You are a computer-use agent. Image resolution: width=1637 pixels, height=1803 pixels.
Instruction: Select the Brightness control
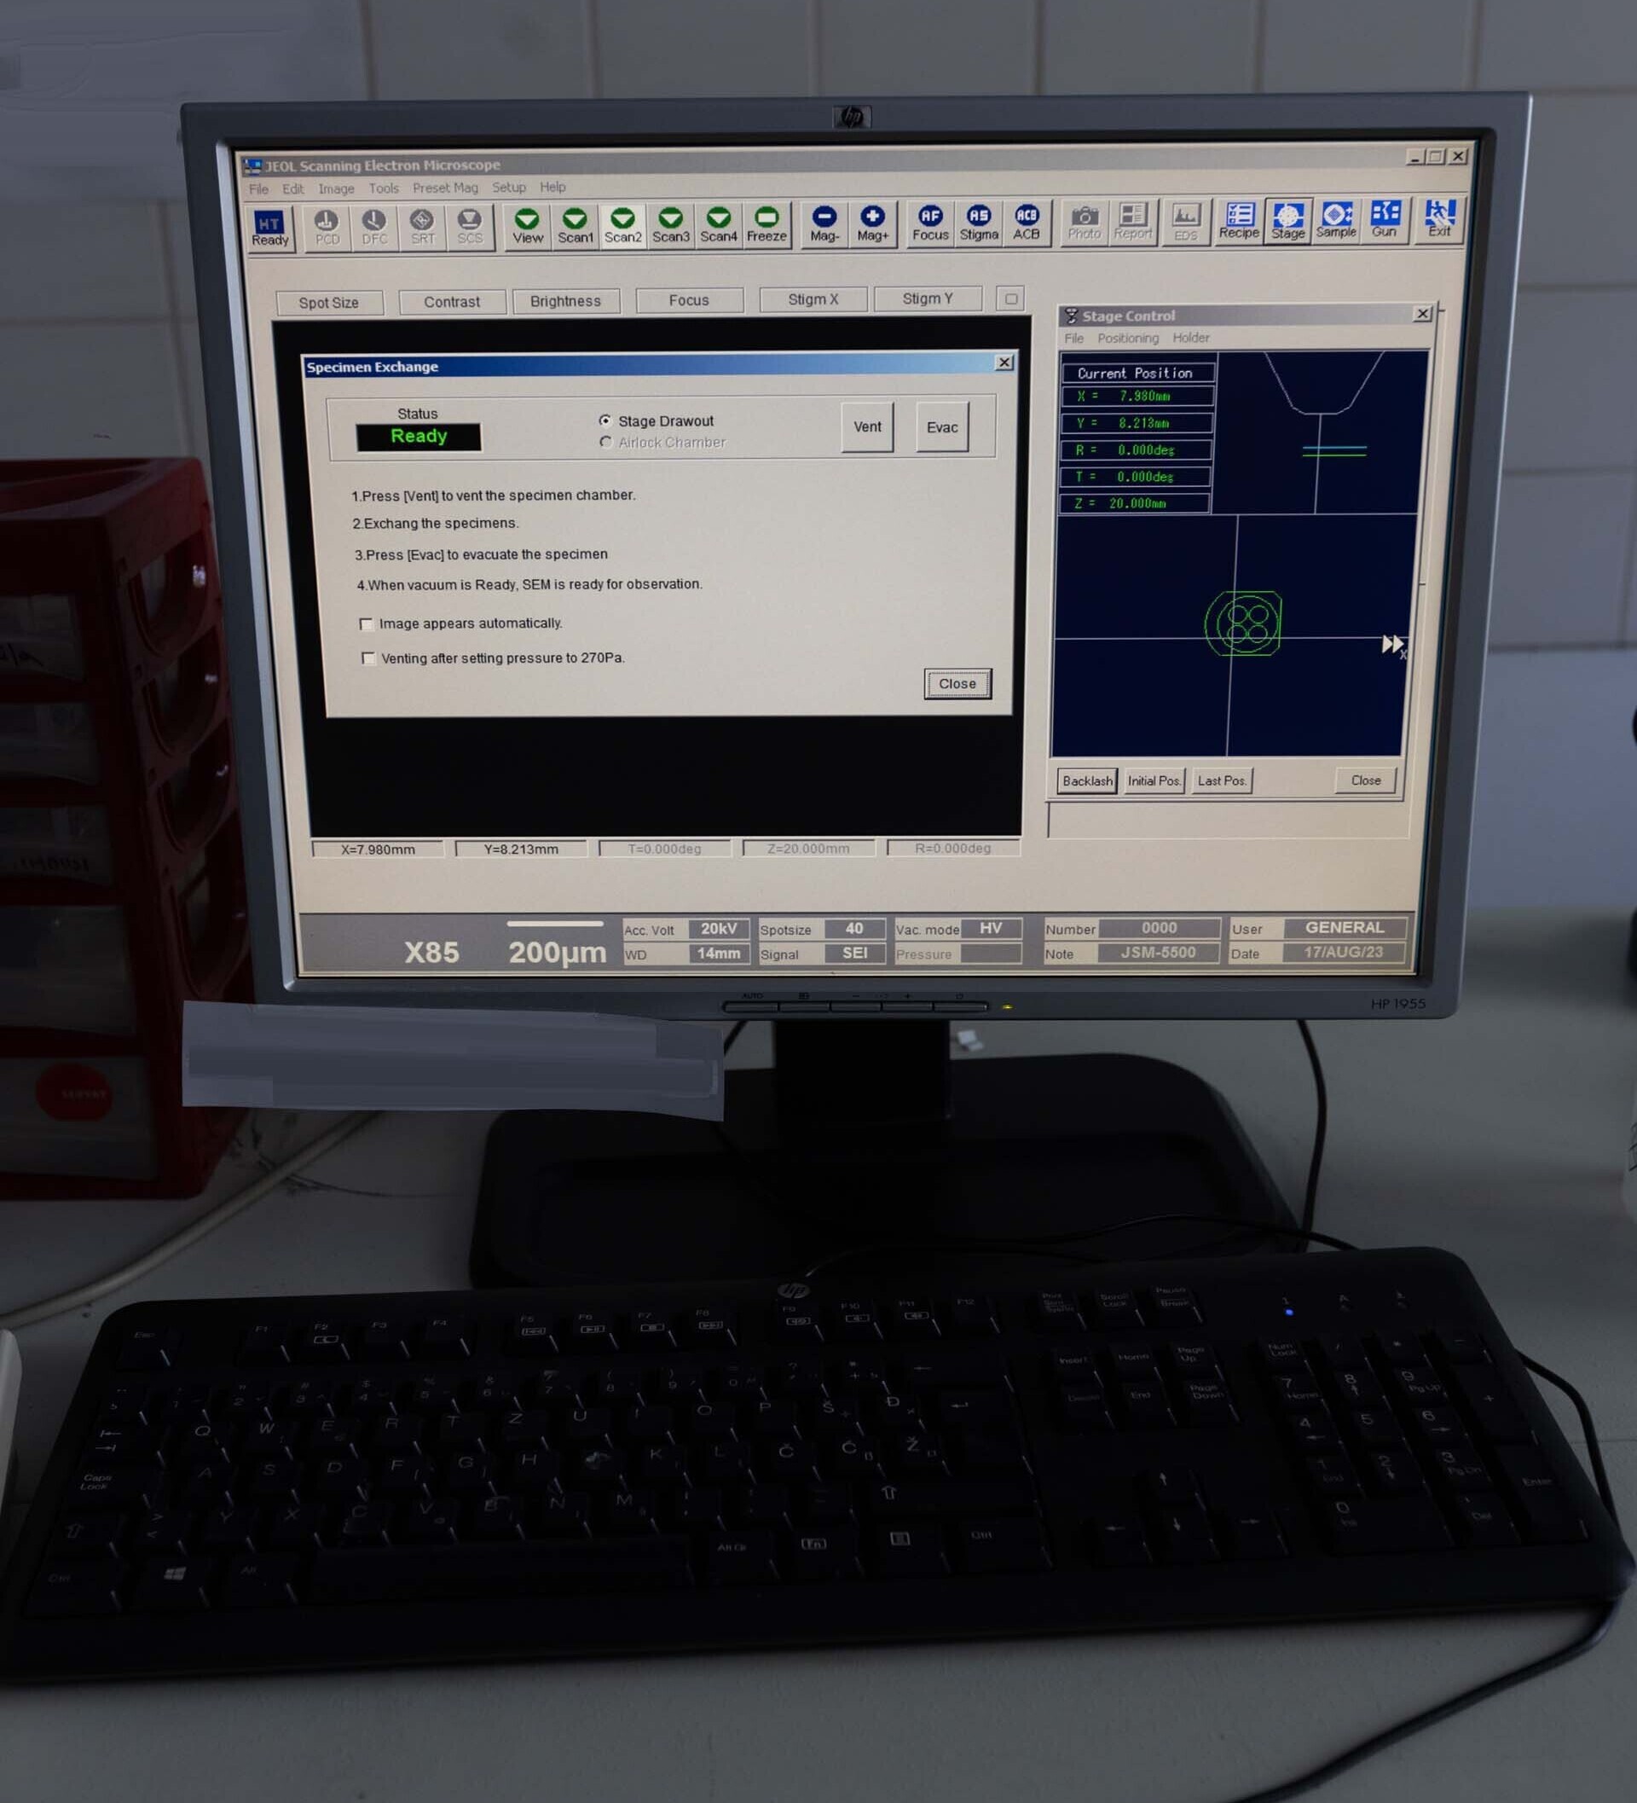tap(566, 300)
